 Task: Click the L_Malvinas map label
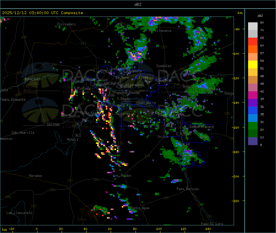tap(121, 114)
